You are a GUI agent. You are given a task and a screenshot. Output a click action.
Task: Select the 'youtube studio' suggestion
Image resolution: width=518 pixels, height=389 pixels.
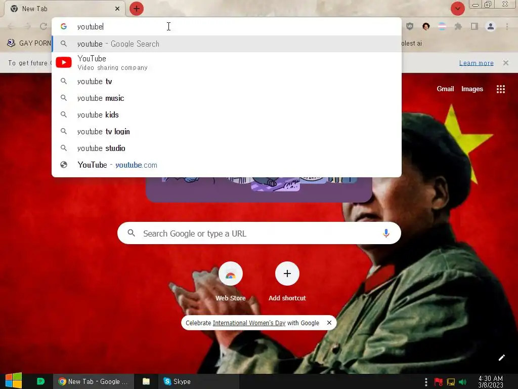pos(227,148)
